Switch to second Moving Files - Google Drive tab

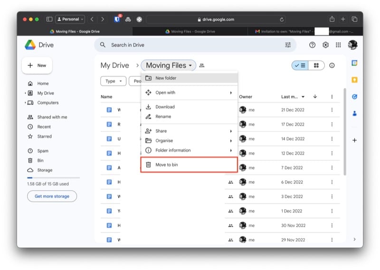click(190, 31)
